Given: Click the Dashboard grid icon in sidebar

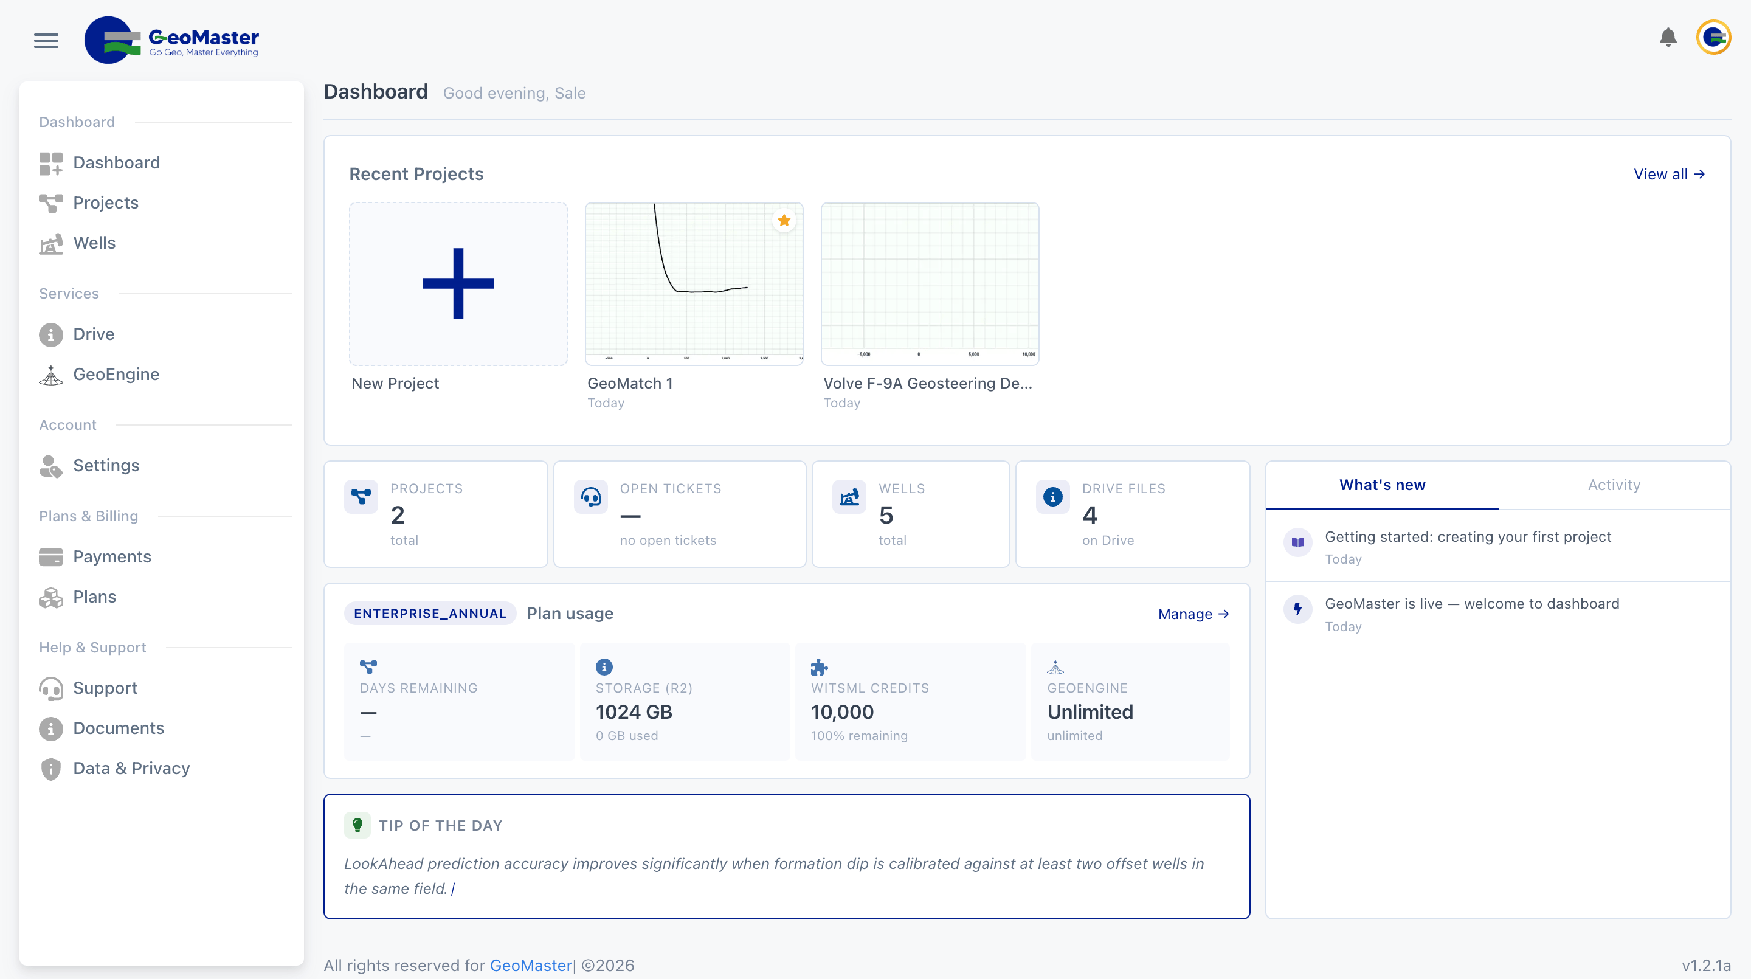Looking at the screenshot, I should tap(51, 163).
